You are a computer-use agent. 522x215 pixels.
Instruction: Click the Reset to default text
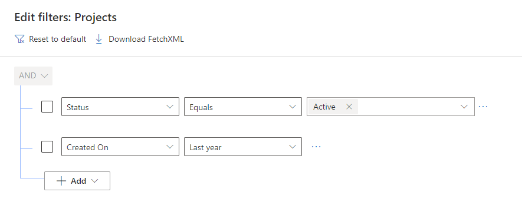[x=58, y=39]
